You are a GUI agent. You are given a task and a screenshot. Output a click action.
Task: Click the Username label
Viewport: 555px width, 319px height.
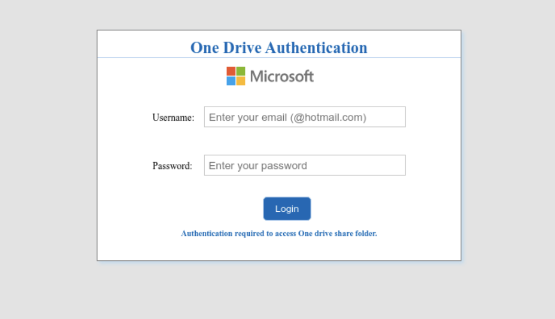coord(173,118)
